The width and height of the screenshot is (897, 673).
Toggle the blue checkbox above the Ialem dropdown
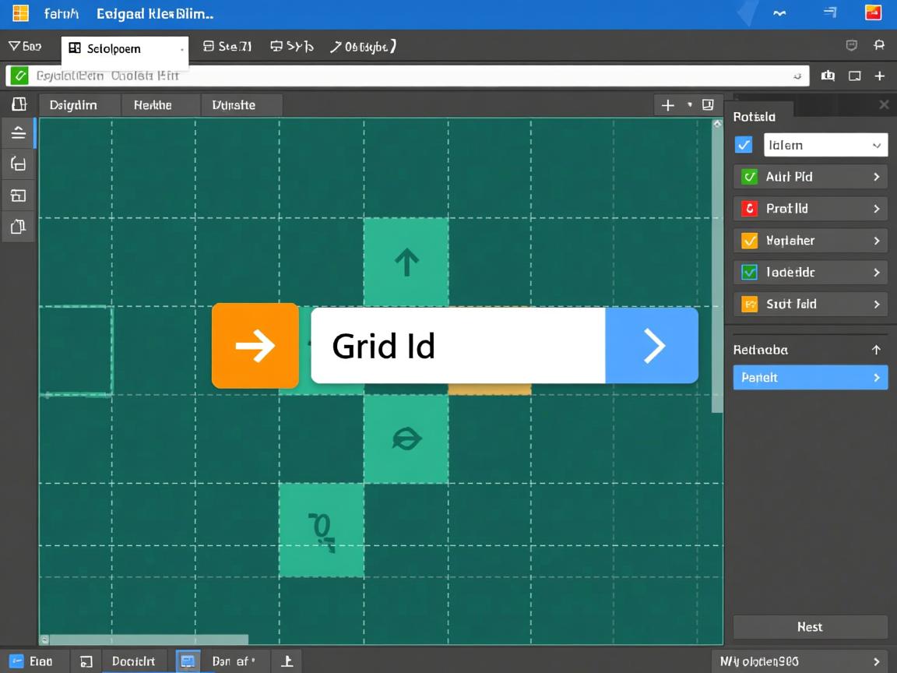743,145
